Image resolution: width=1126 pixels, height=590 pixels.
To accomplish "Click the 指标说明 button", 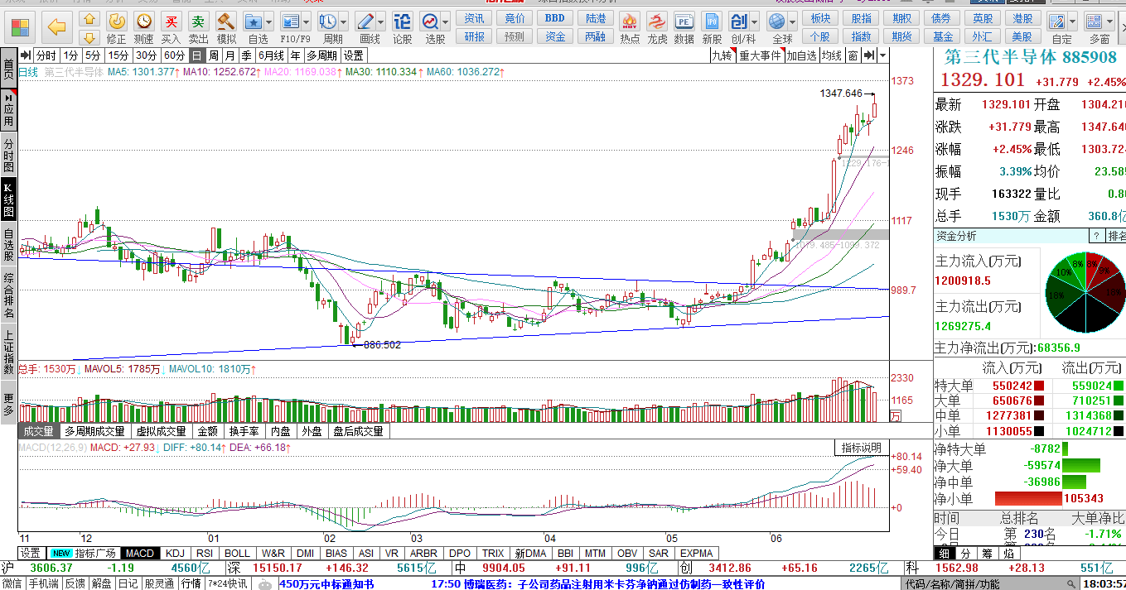I will click(861, 448).
